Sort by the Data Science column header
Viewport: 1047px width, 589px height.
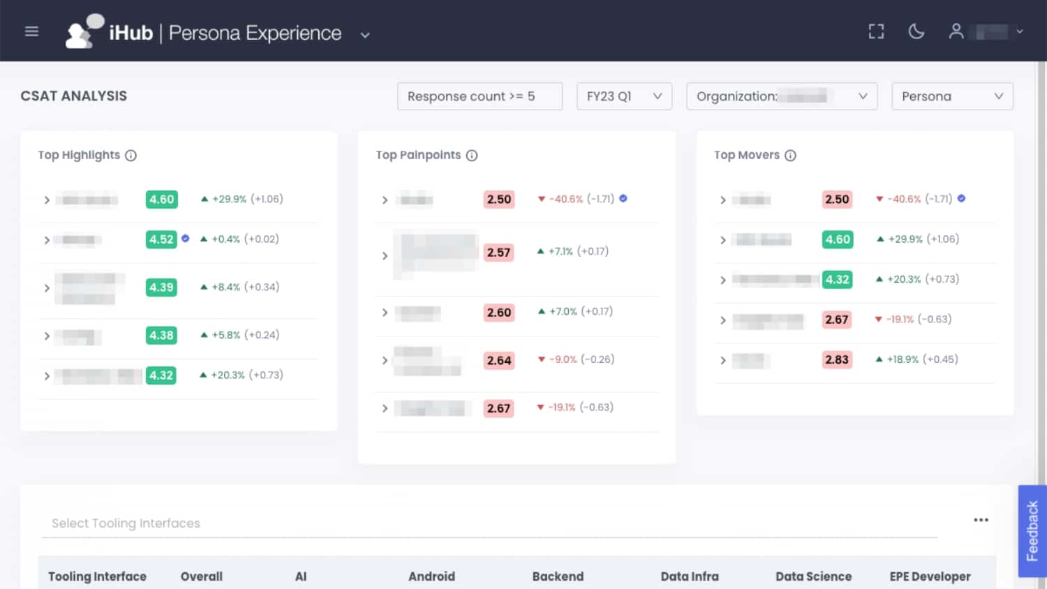point(814,576)
